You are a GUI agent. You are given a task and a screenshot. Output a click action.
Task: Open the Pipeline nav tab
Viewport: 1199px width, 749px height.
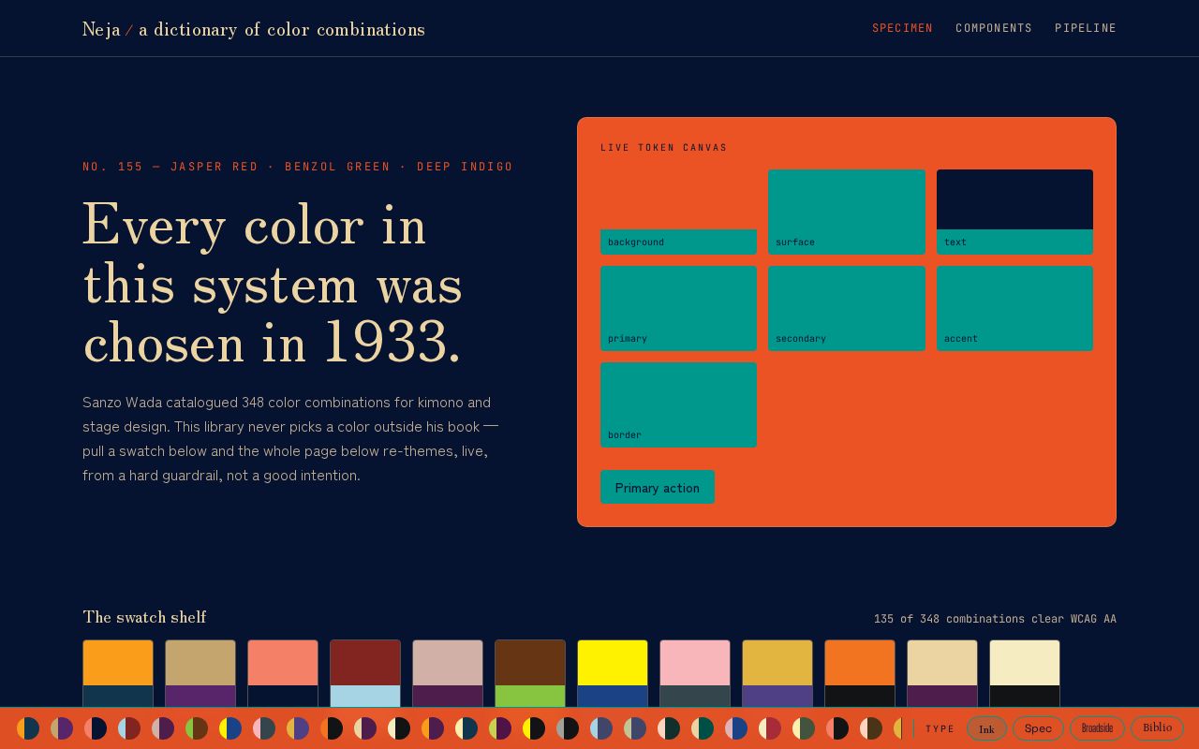click(1086, 28)
